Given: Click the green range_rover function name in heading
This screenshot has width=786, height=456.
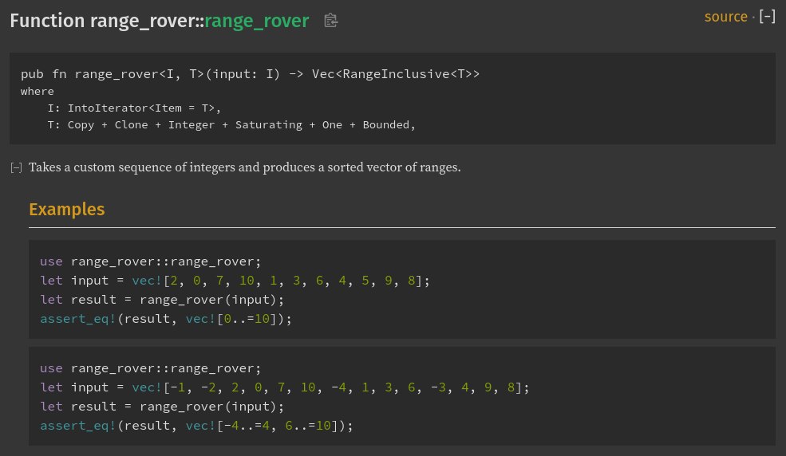Looking at the screenshot, I should 257,21.
